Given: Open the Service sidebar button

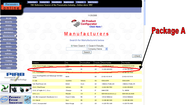Looking at the screenshot, I should pyautogui.click(x=9, y=47).
